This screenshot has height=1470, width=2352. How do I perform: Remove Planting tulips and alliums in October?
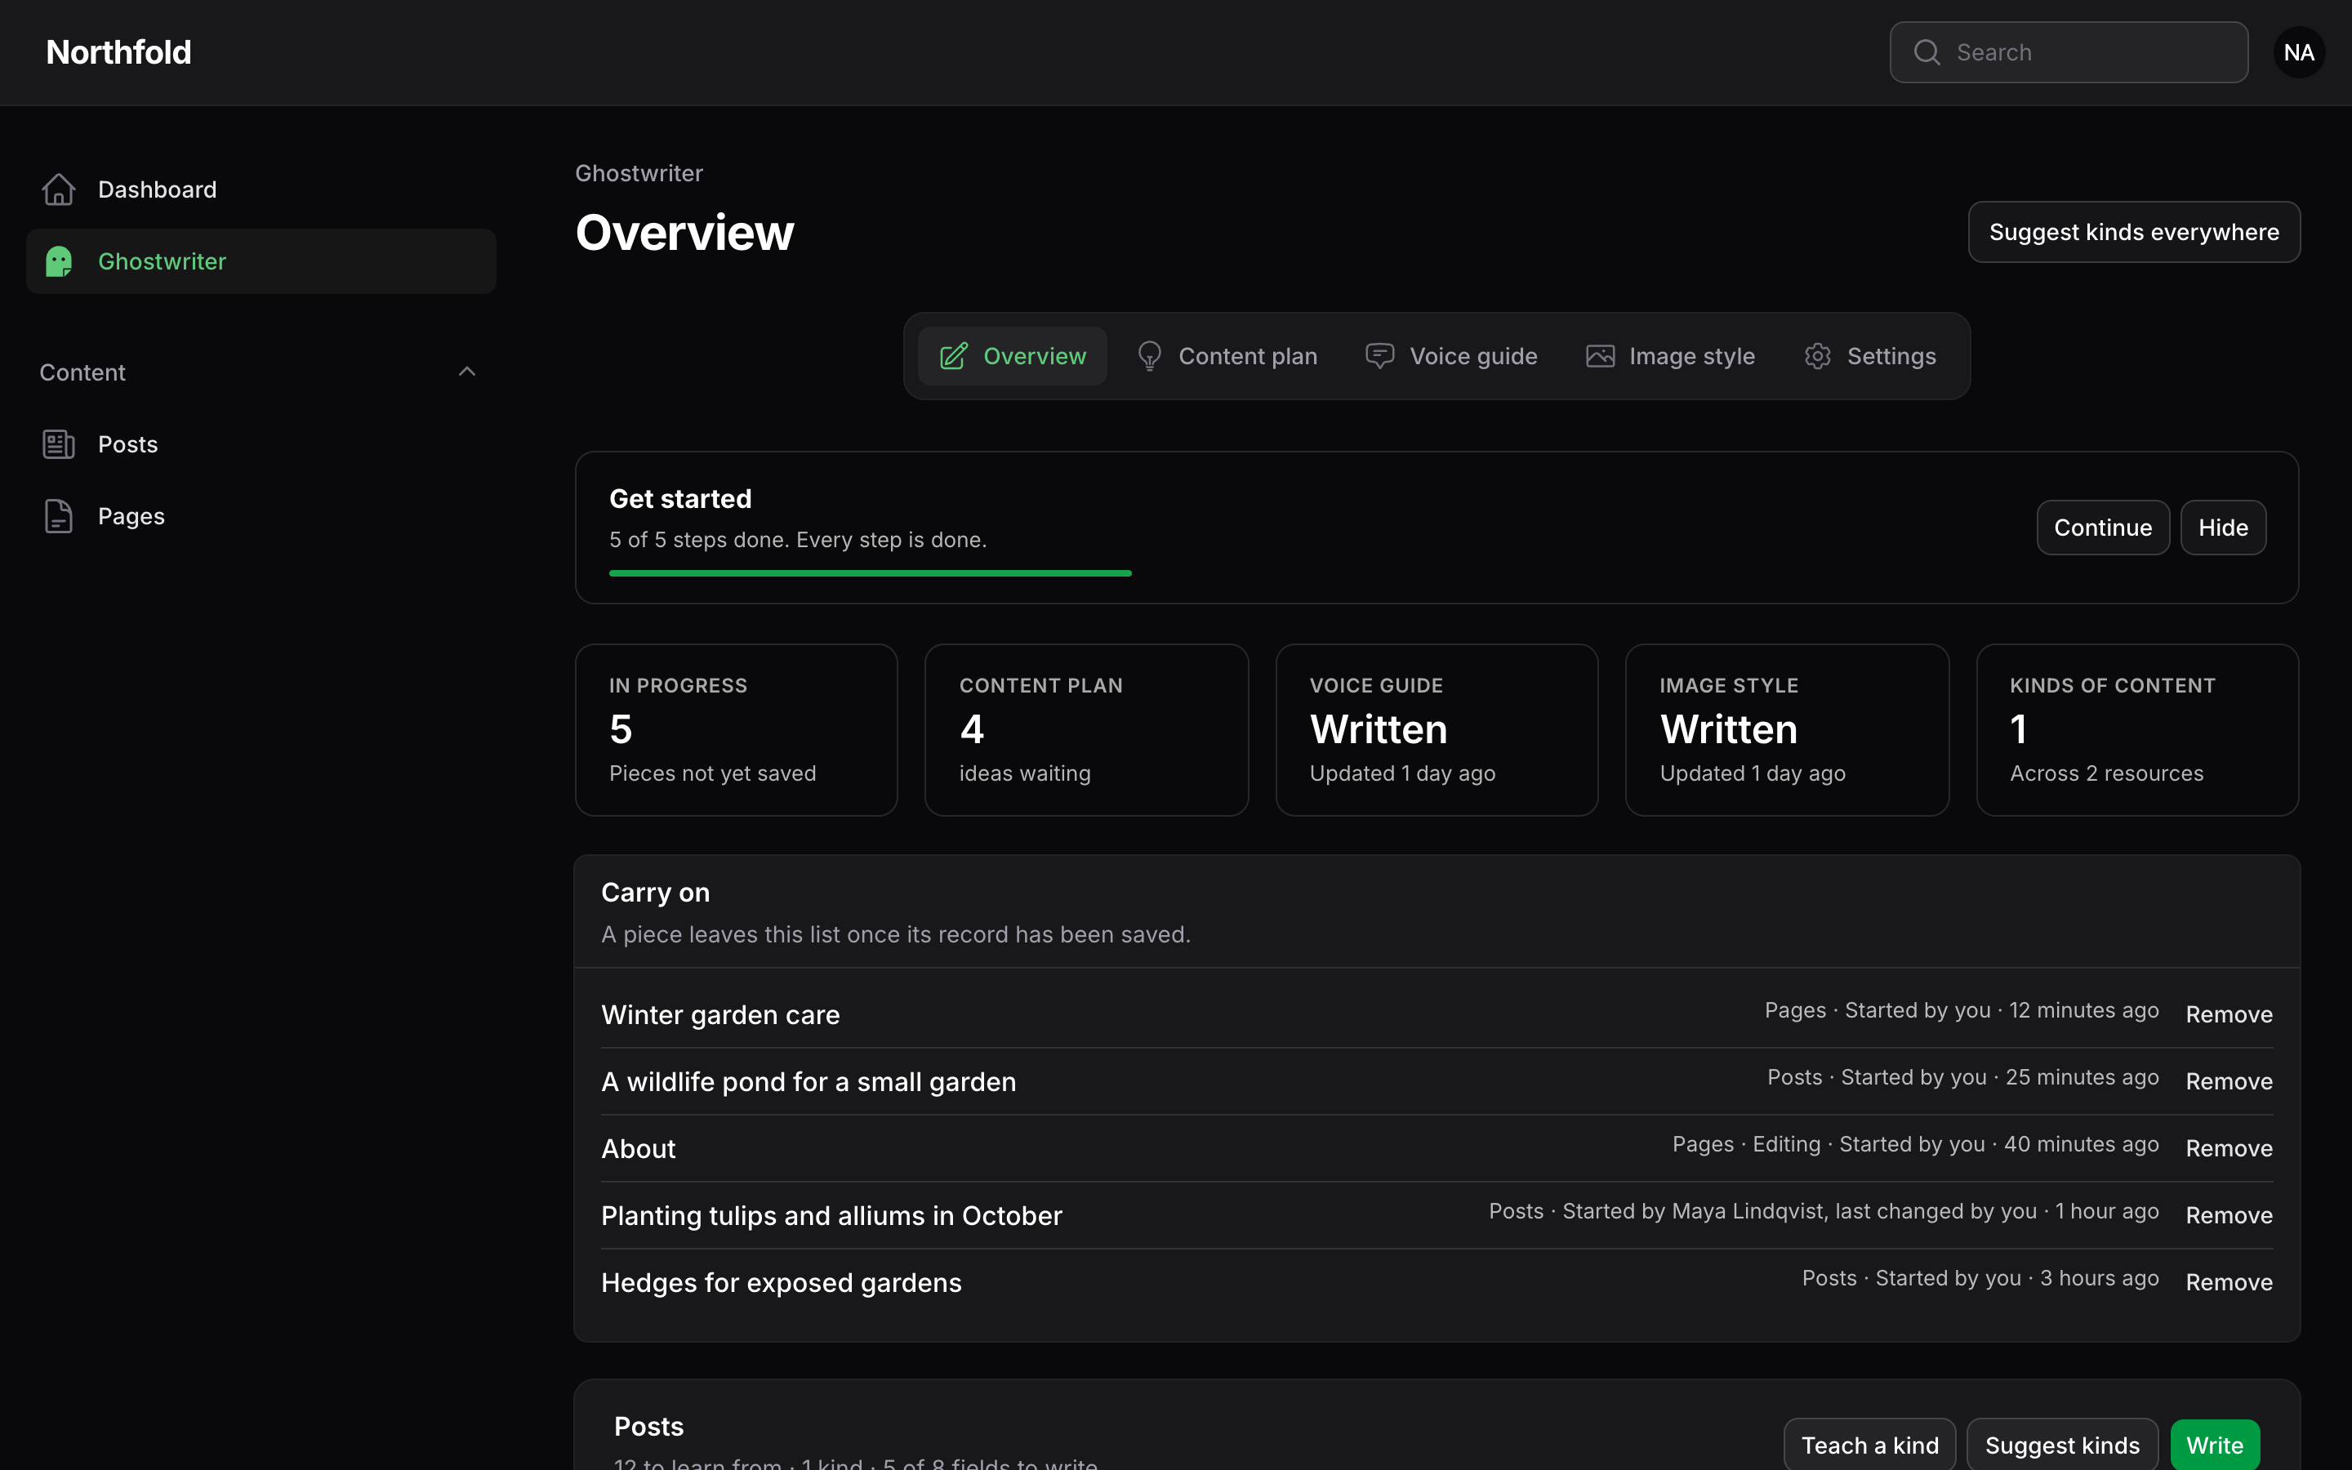point(2229,1215)
